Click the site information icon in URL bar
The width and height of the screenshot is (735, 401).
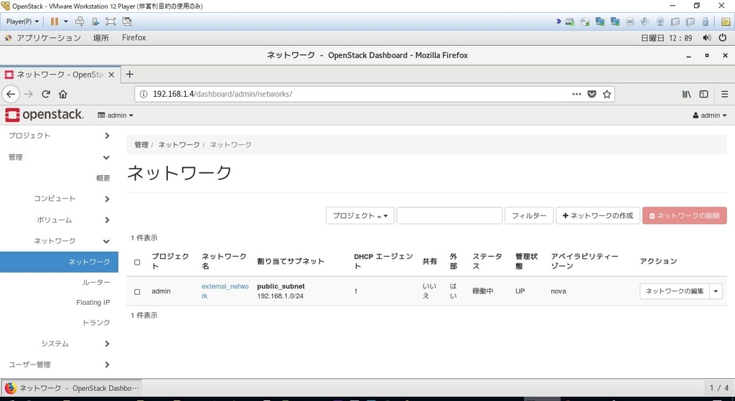point(144,94)
